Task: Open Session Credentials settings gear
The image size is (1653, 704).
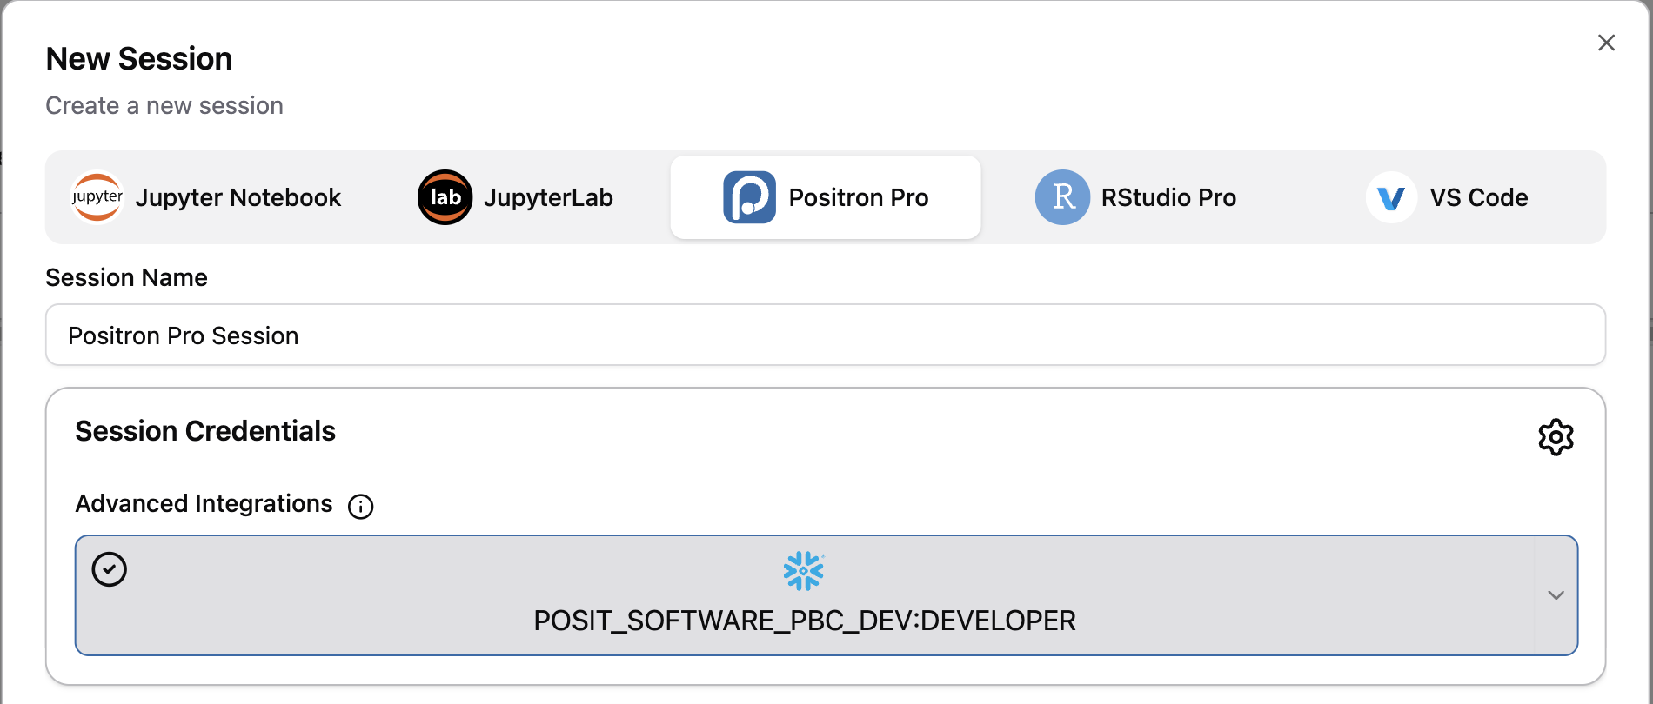Action: [x=1556, y=437]
